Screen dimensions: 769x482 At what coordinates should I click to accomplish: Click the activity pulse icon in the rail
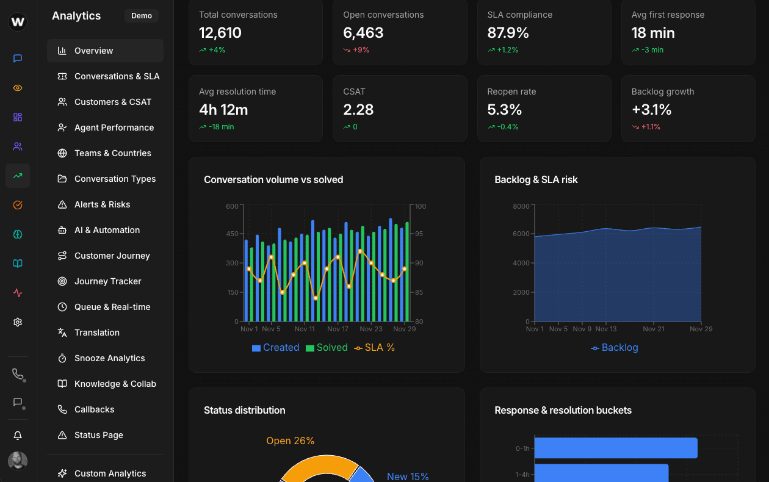(x=18, y=293)
